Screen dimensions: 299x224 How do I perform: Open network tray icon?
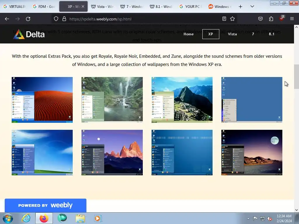(x=263, y=218)
